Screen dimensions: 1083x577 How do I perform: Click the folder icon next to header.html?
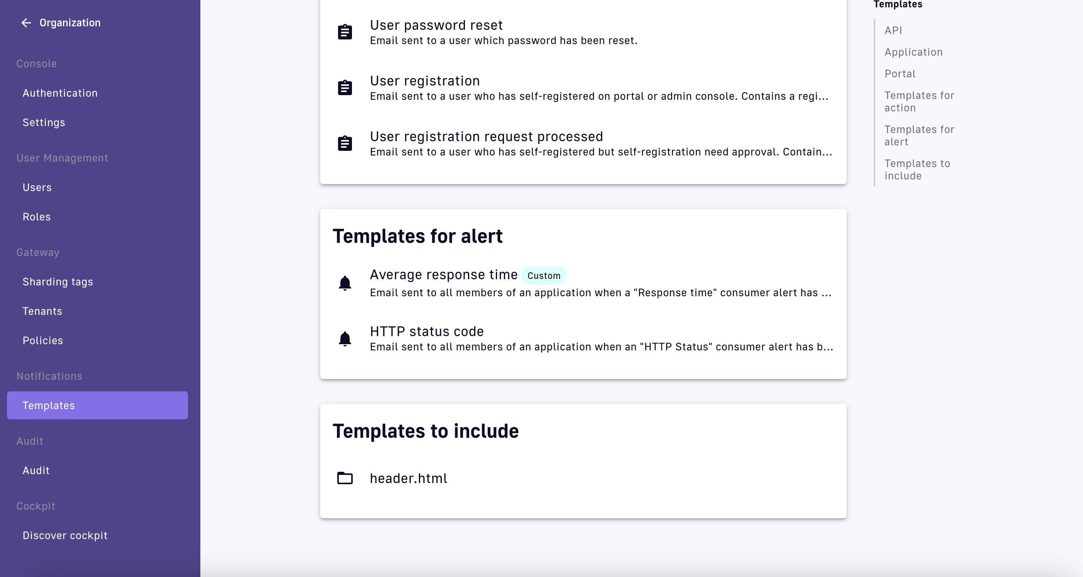point(345,478)
